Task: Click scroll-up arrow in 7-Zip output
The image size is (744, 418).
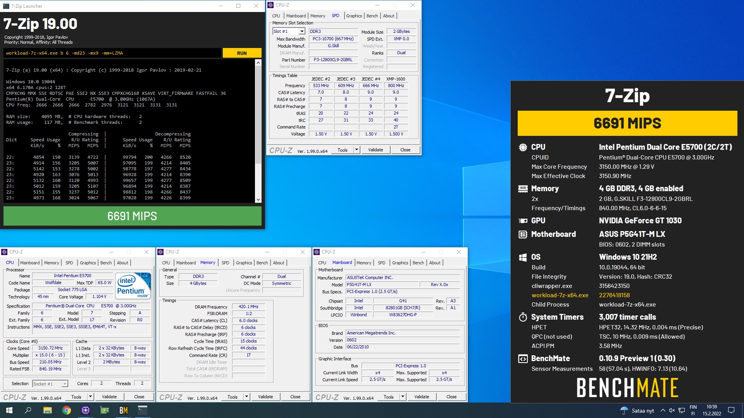Action: (x=258, y=63)
